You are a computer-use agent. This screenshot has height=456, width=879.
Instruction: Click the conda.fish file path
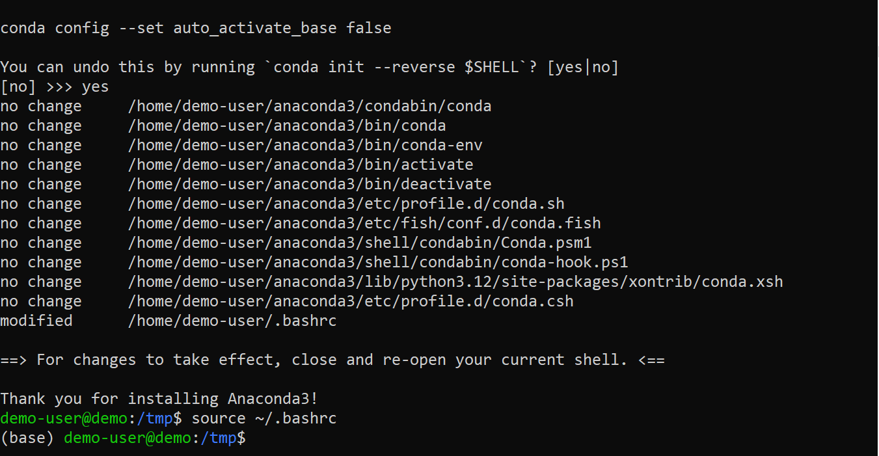click(364, 223)
